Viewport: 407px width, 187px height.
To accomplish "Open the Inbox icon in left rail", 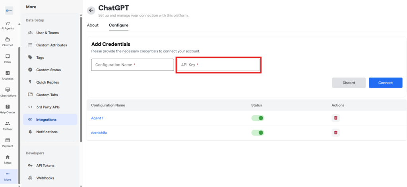I will click(8, 56).
